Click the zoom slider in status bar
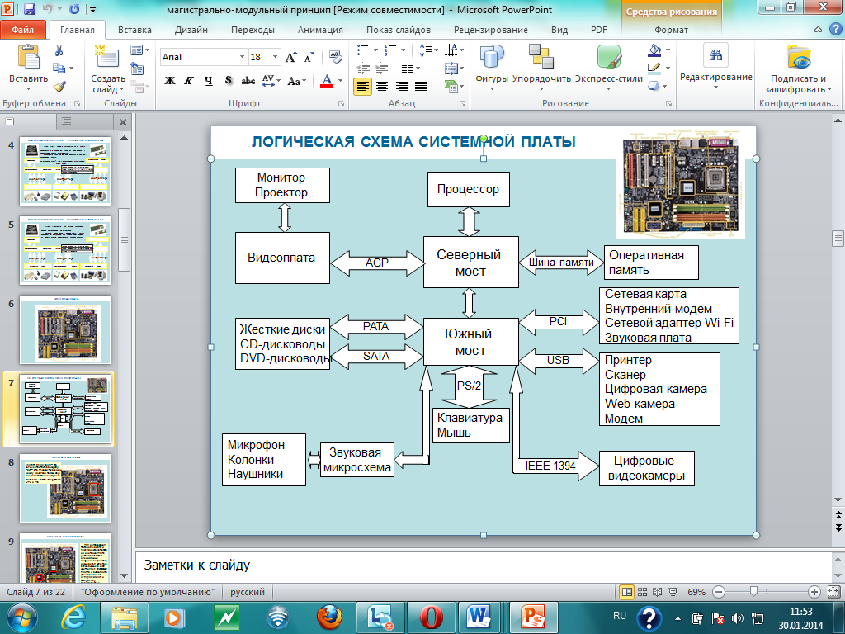 (x=753, y=592)
